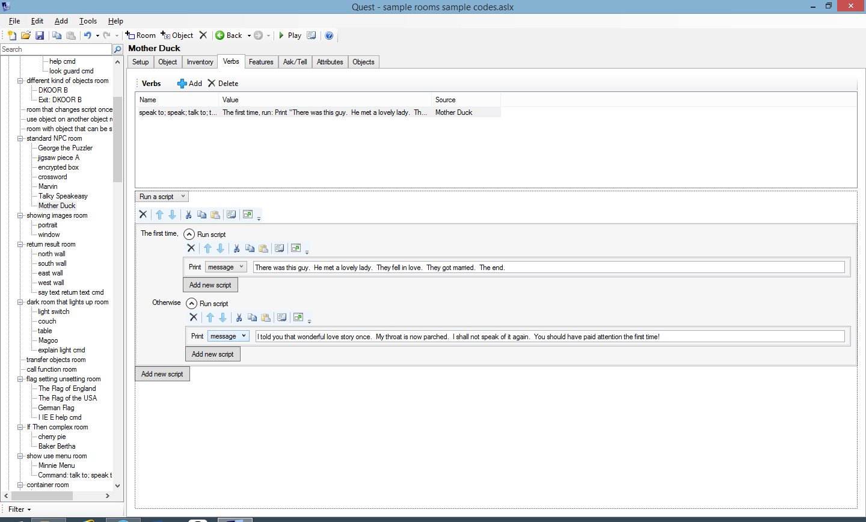Viewport: 866px width, 522px height.
Task: Delete the selected verb in Verbs list
Action: pyautogui.click(x=223, y=84)
